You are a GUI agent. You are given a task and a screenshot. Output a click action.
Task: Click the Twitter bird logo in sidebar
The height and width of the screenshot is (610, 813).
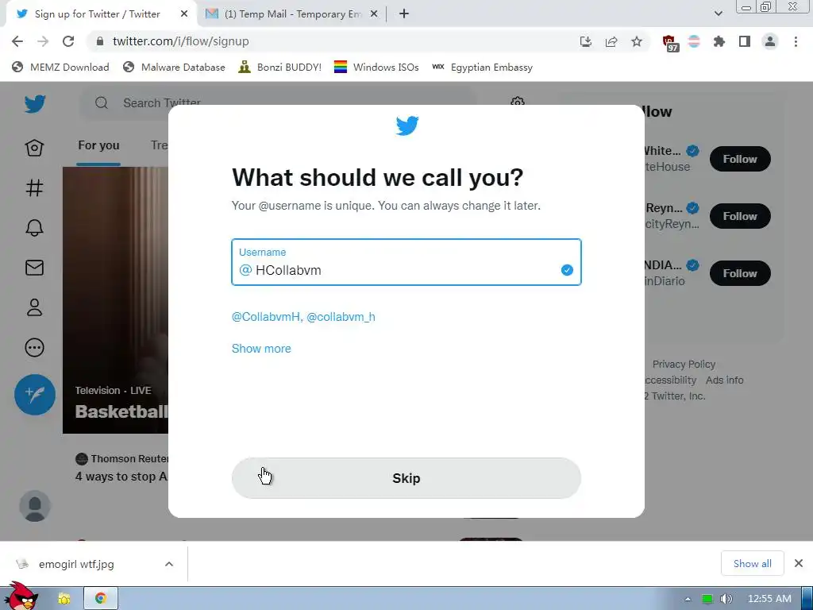point(35,104)
